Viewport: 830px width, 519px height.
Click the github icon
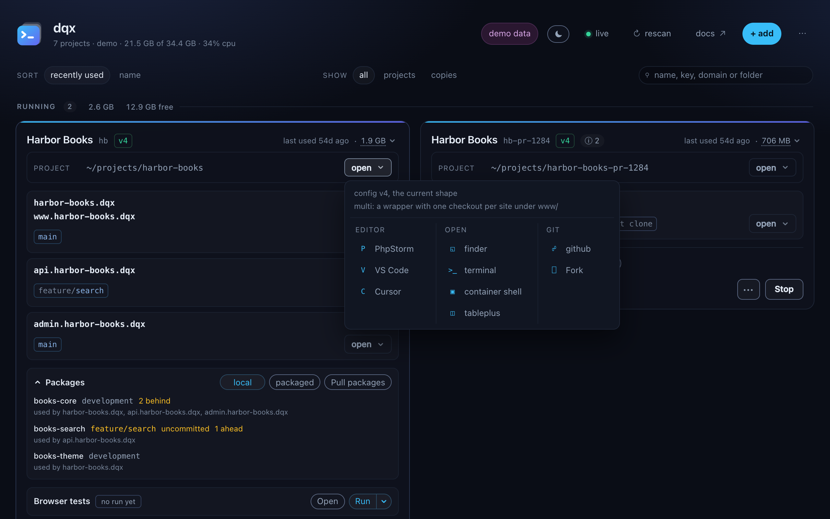(x=554, y=248)
